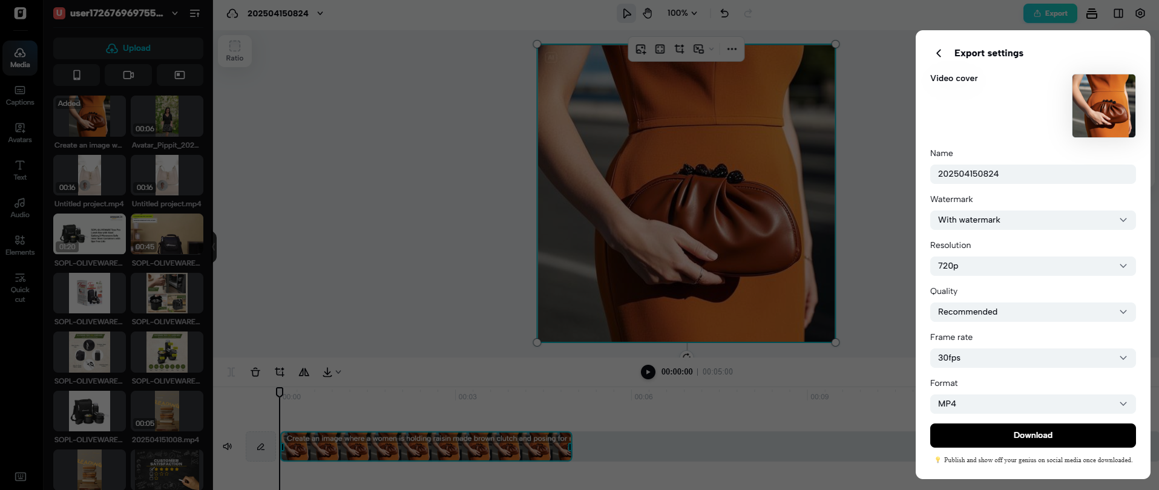Image resolution: width=1159 pixels, height=490 pixels.
Task: Click the top-left canvas resize handle
Action: (x=537, y=44)
